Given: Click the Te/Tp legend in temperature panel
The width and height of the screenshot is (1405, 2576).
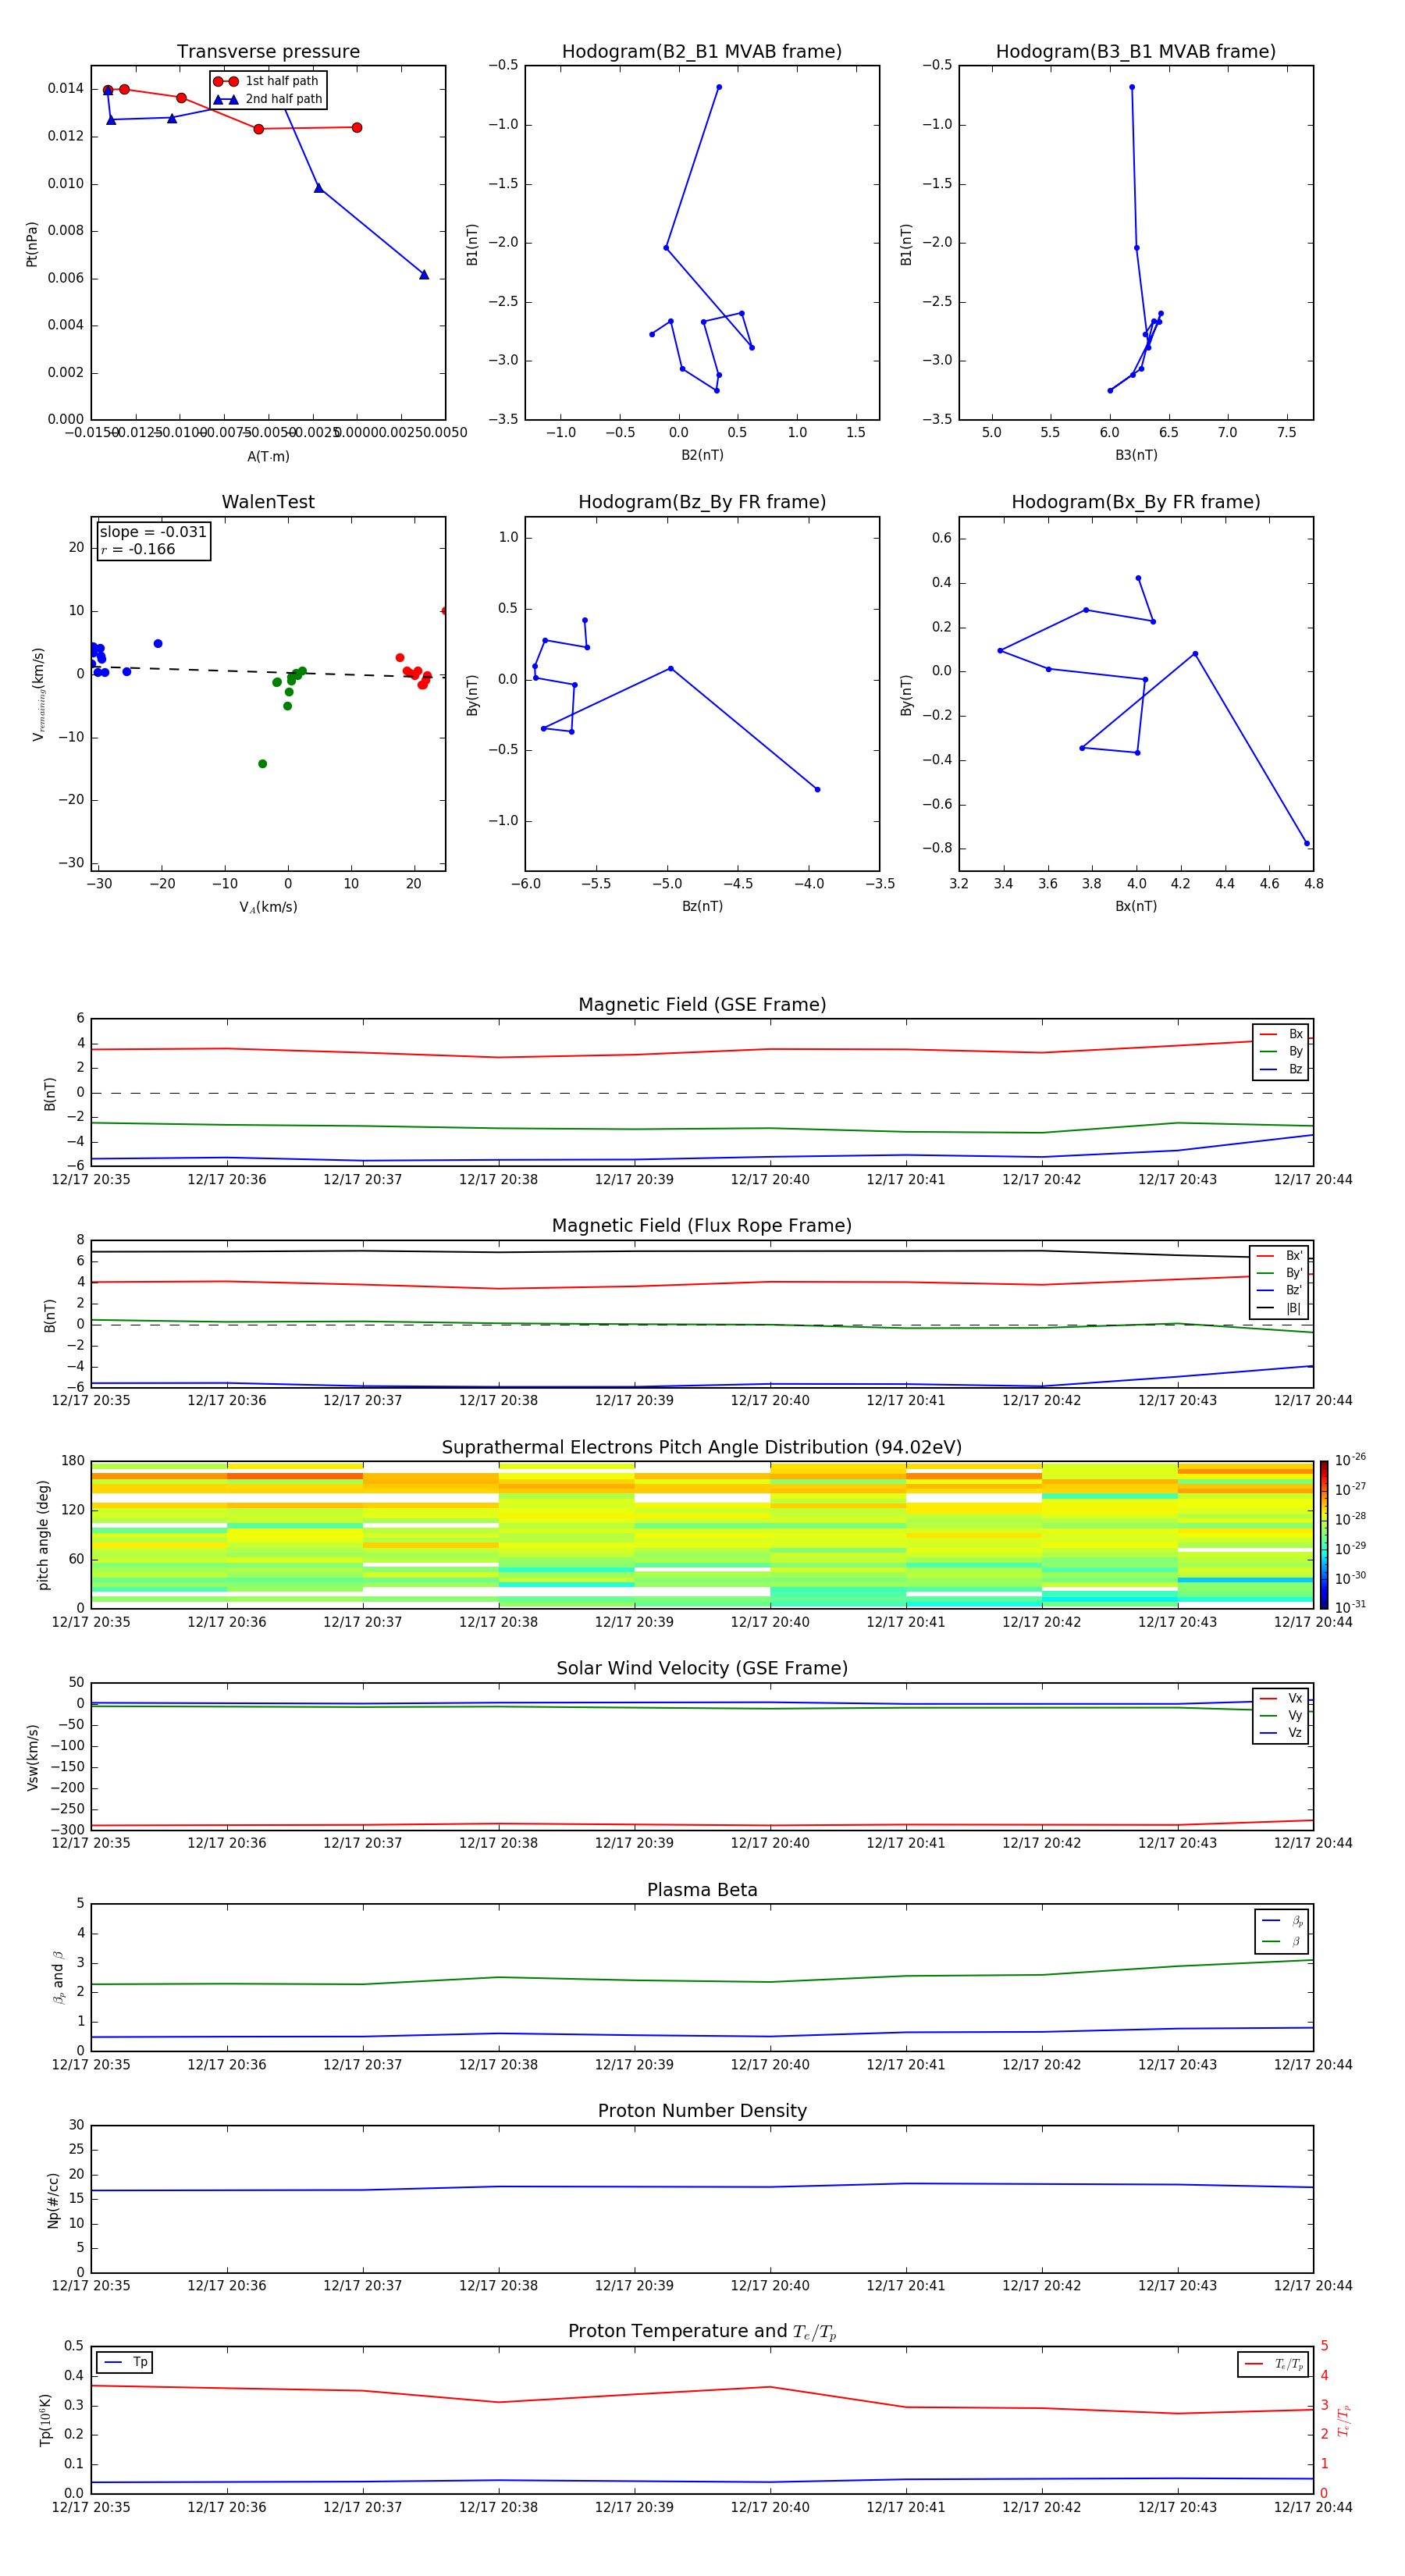Looking at the screenshot, I should (x=1273, y=2364).
